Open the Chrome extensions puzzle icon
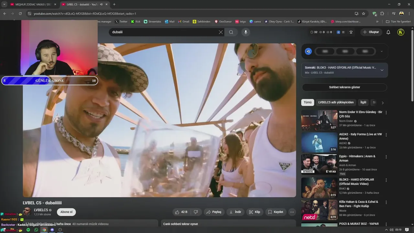 coord(382,14)
